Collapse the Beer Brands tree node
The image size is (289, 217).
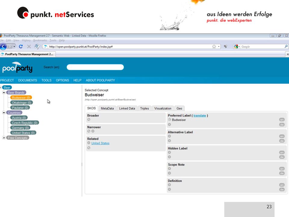(4, 93)
